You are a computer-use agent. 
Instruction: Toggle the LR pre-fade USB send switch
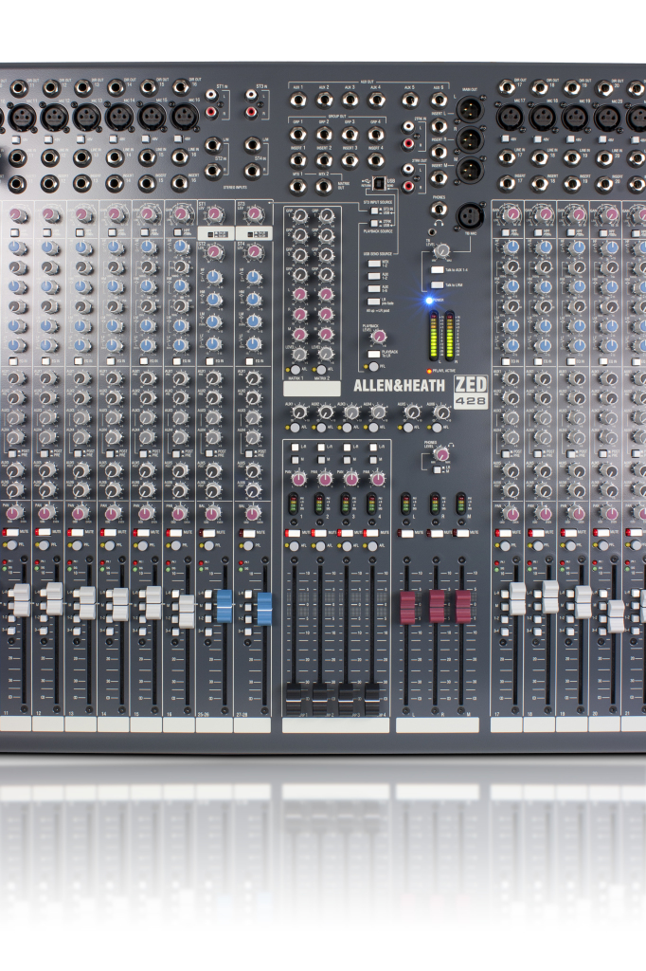pyautogui.click(x=374, y=302)
